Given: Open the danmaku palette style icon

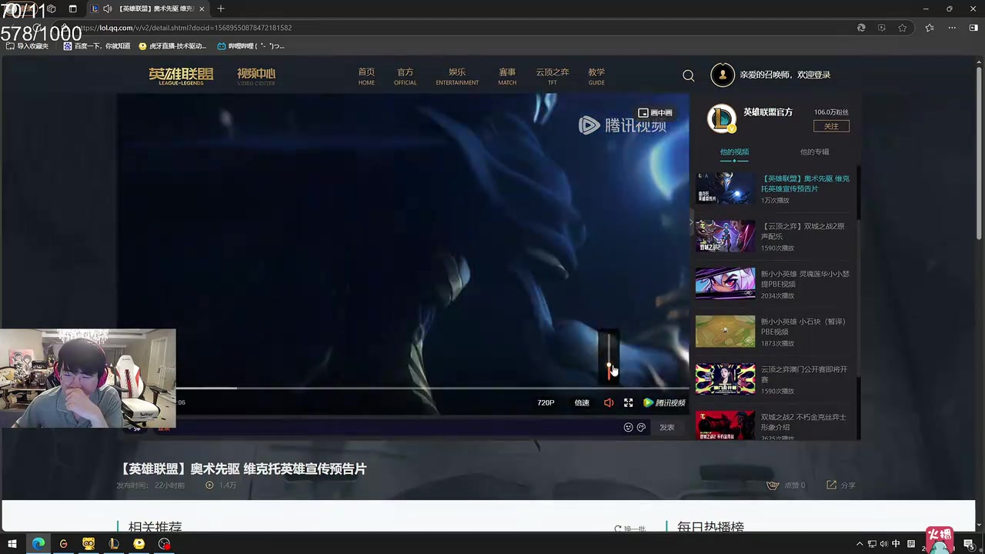Looking at the screenshot, I should [x=641, y=427].
